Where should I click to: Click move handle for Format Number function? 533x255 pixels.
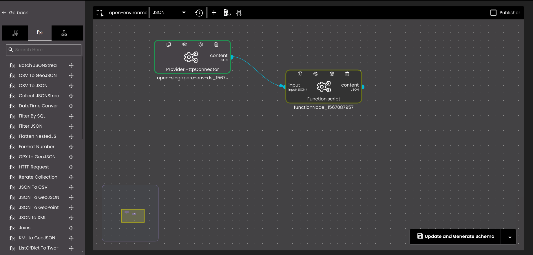point(71,147)
